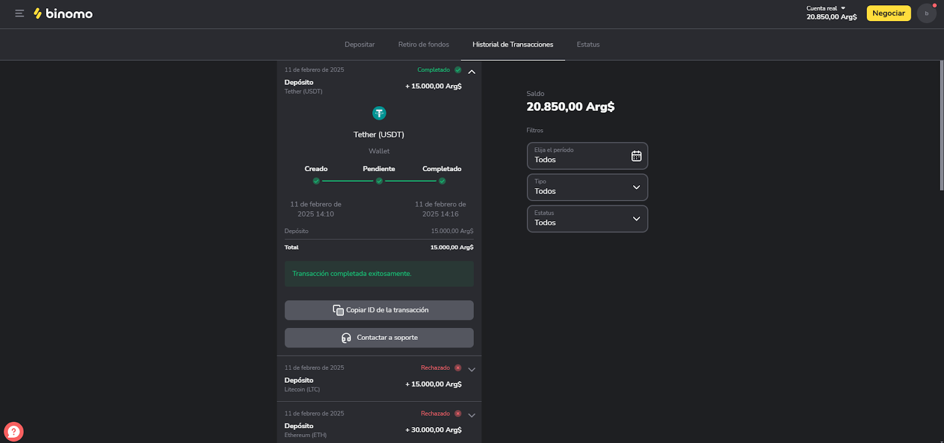
Task: Click the calendar icon in period filter
Action: click(x=636, y=156)
